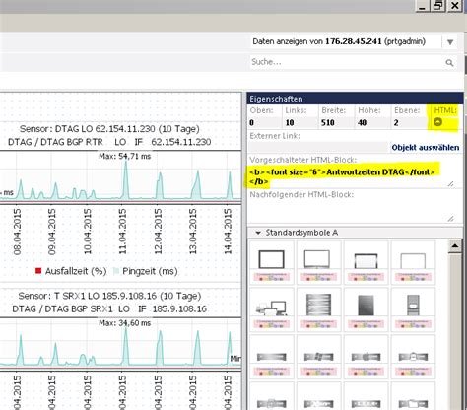The height and width of the screenshot is (410, 467).
Task: Click the red Ausfallzeit legend swatch
Action: pyautogui.click(x=38, y=271)
